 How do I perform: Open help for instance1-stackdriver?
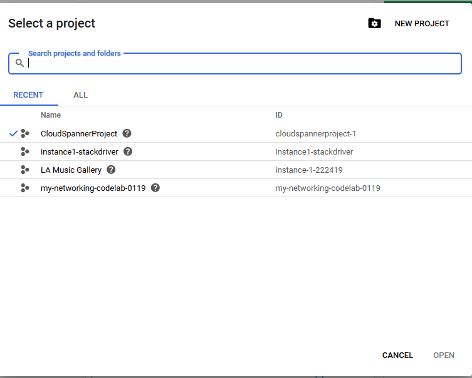128,151
